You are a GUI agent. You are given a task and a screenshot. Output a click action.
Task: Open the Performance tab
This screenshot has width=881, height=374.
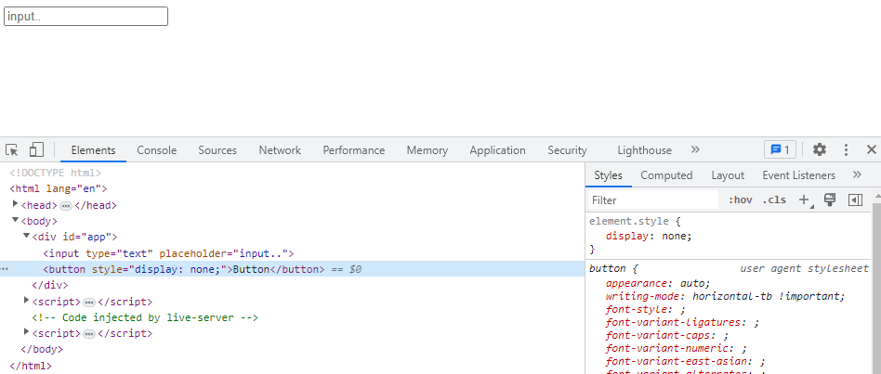[x=354, y=150]
